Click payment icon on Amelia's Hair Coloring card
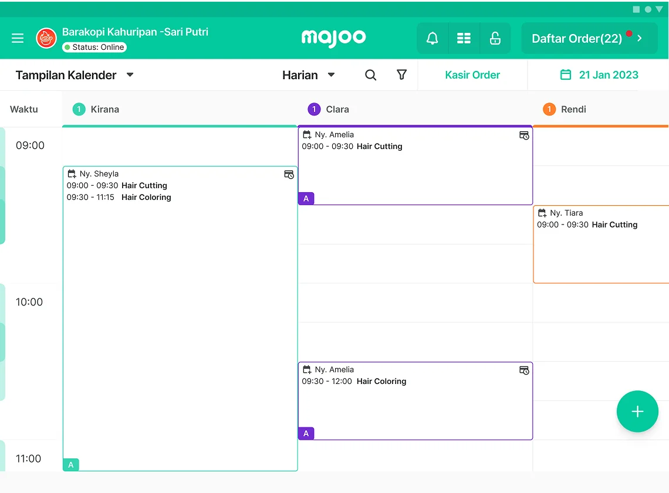The width and height of the screenshot is (669, 493). [x=524, y=370]
